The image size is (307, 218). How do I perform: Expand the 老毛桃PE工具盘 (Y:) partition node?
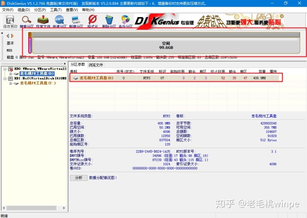coord(11,84)
